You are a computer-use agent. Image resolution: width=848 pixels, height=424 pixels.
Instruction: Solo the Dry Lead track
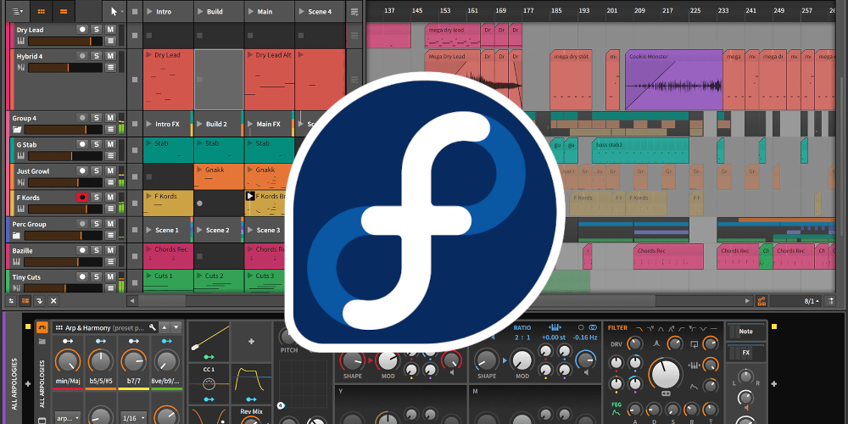(x=96, y=29)
